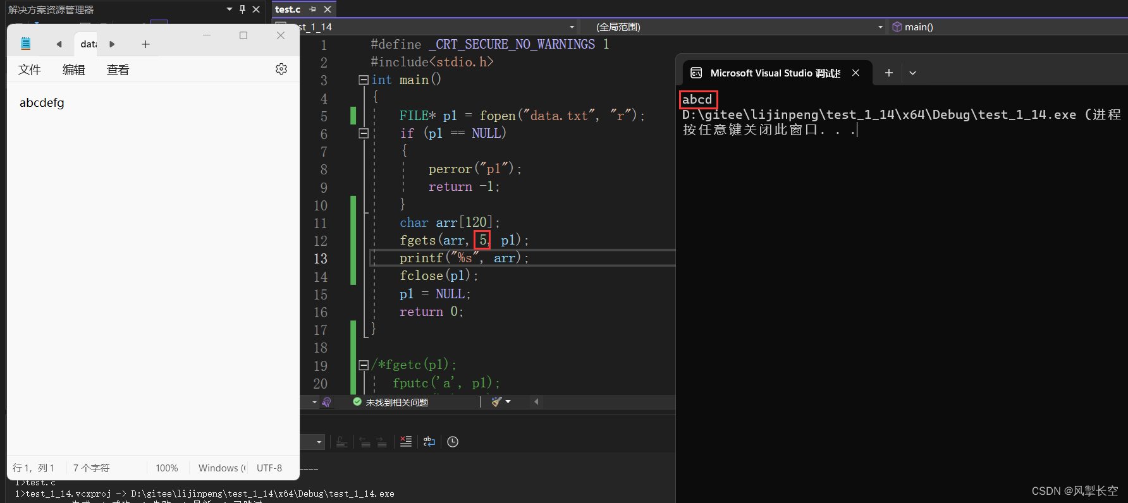Click the Windows line ending indicator
This screenshot has height=503, width=1128.
[x=222, y=468]
